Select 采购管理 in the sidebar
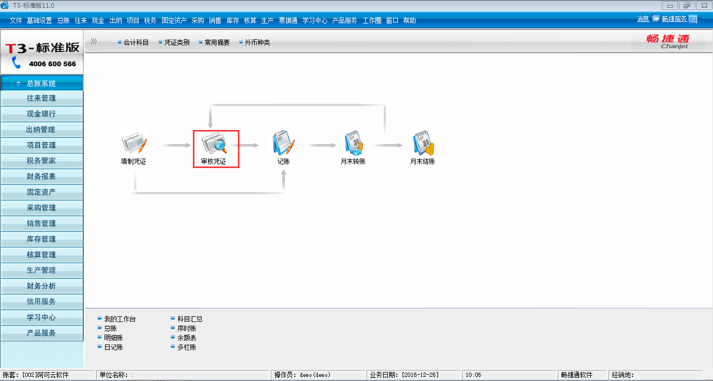 (41, 208)
